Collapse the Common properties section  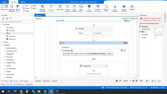[x=140, y=27]
